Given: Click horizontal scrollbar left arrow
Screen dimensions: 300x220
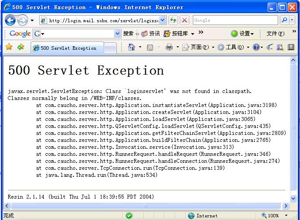Looking at the screenshot, I should pos(7,206).
